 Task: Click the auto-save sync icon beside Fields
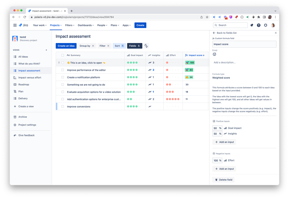pos(146,46)
